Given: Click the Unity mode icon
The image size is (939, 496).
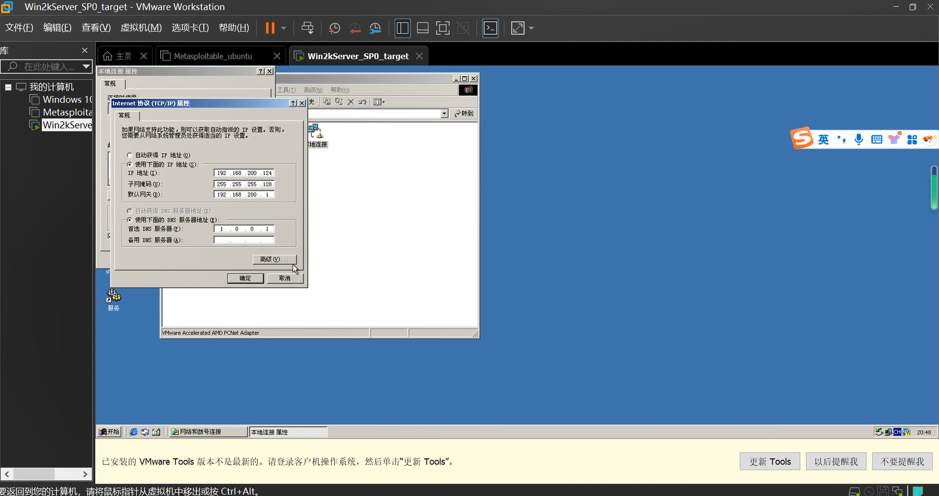Looking at the screenshot, I should pos(463,28).
